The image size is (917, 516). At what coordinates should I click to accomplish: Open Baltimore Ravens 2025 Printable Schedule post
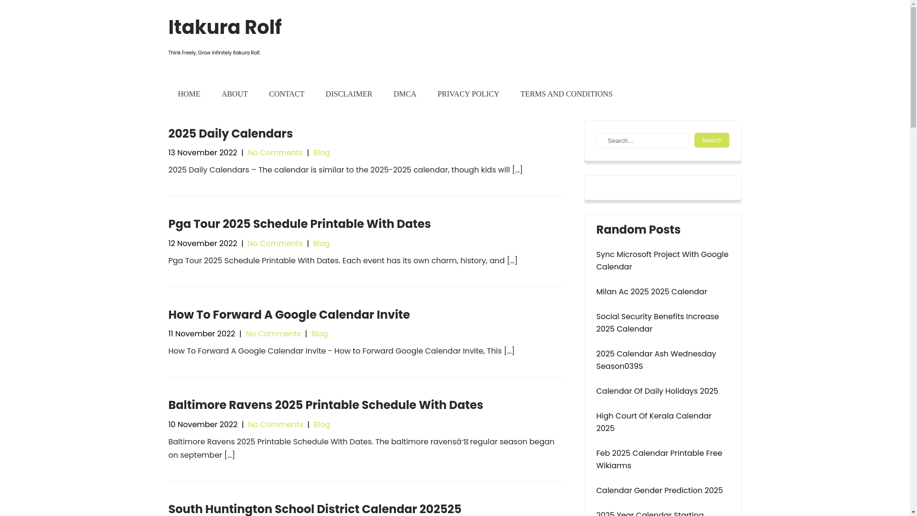[x=325, y=405]
